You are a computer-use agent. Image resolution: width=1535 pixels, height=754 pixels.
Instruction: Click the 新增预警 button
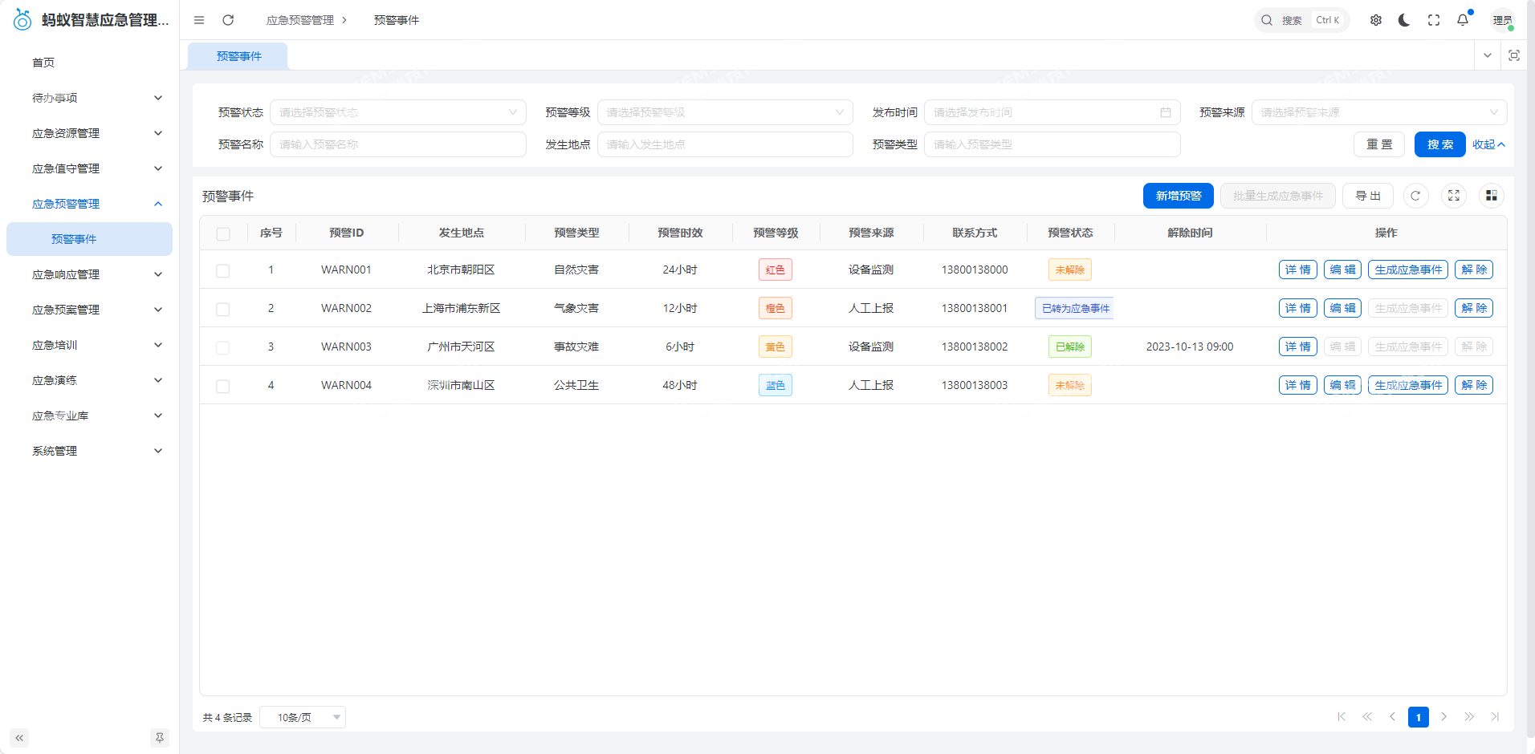1178,196
